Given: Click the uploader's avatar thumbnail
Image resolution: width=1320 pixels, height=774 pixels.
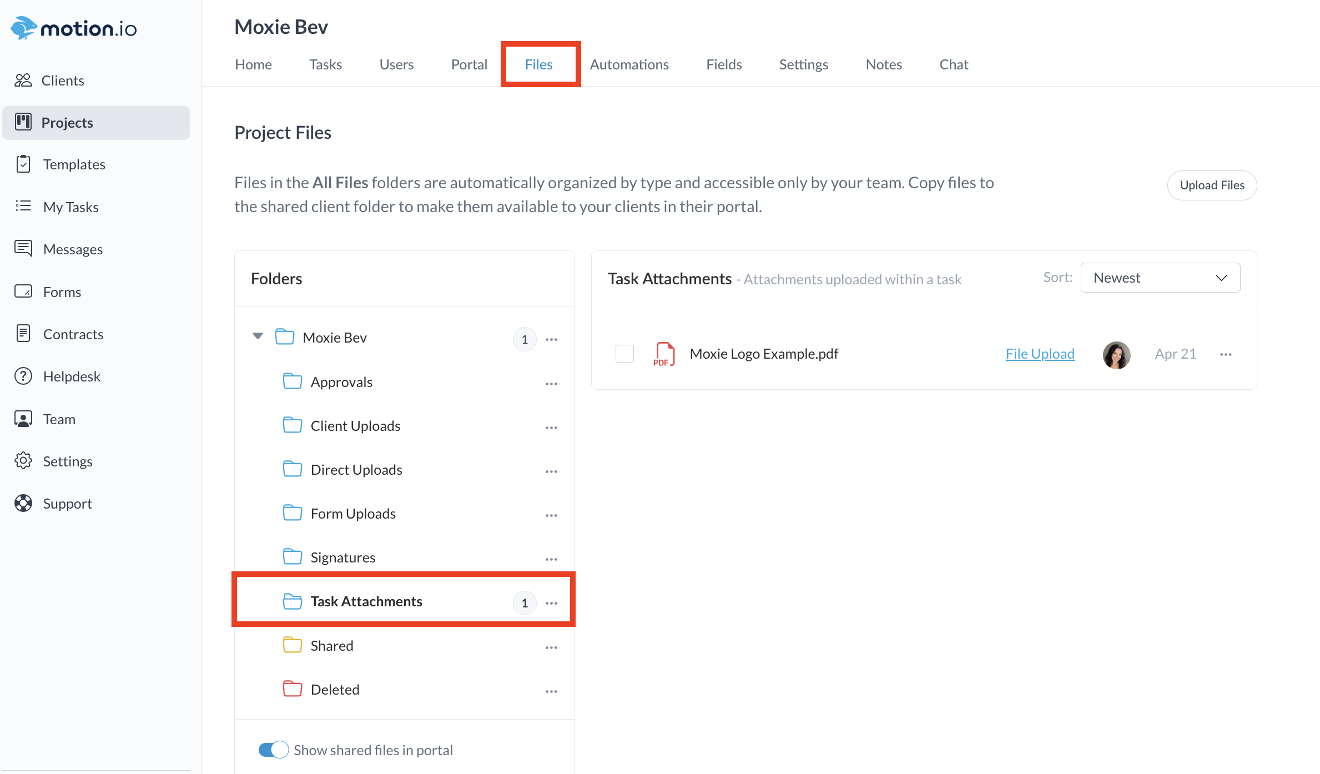Looking at the screenshot, I should (1116, 355).
